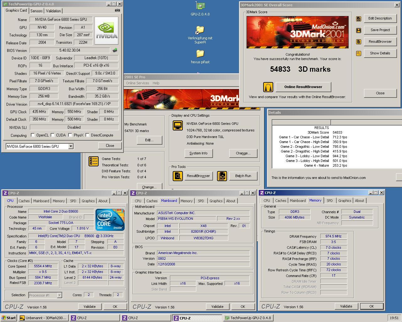Open the Help menu in 3DMark2001
The height and width of the screenshot is (322, 402).
point(156,83)
